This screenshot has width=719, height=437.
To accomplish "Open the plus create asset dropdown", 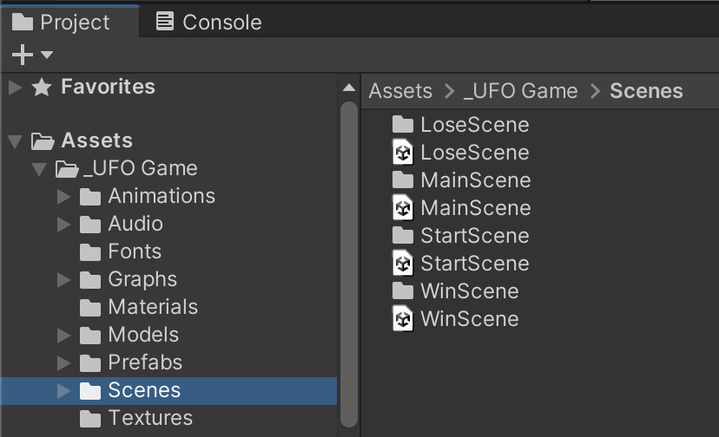I will click(32, 55).
